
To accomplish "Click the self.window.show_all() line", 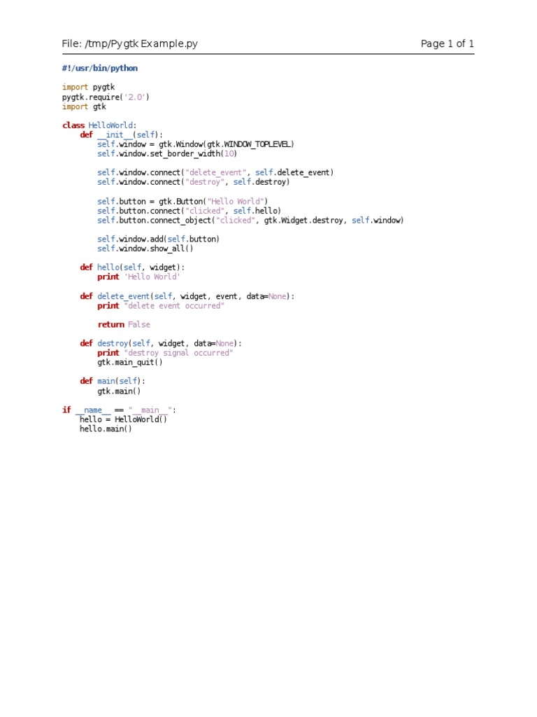I will tap(145, 249).
